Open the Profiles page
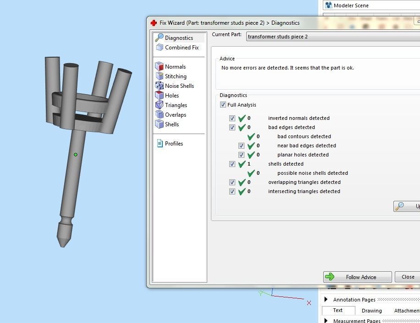Image resolution: width=420 pixels, height=323 pixels. pyautogui.click(x=170, y=144)
